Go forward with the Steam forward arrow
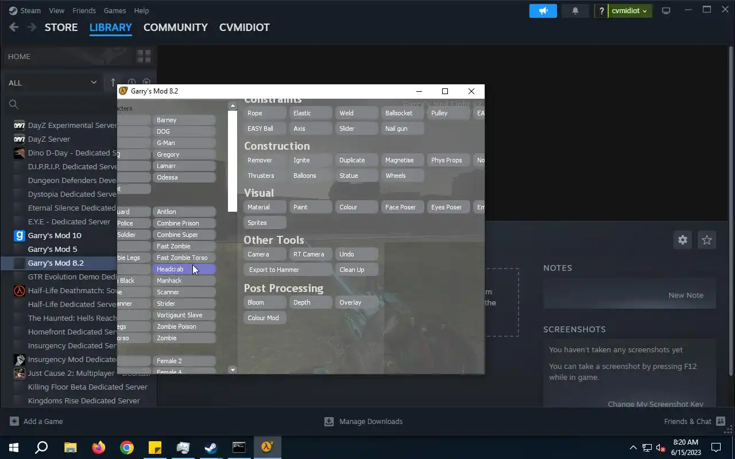Screen dimensions: 735x459 tap(32, 27)
